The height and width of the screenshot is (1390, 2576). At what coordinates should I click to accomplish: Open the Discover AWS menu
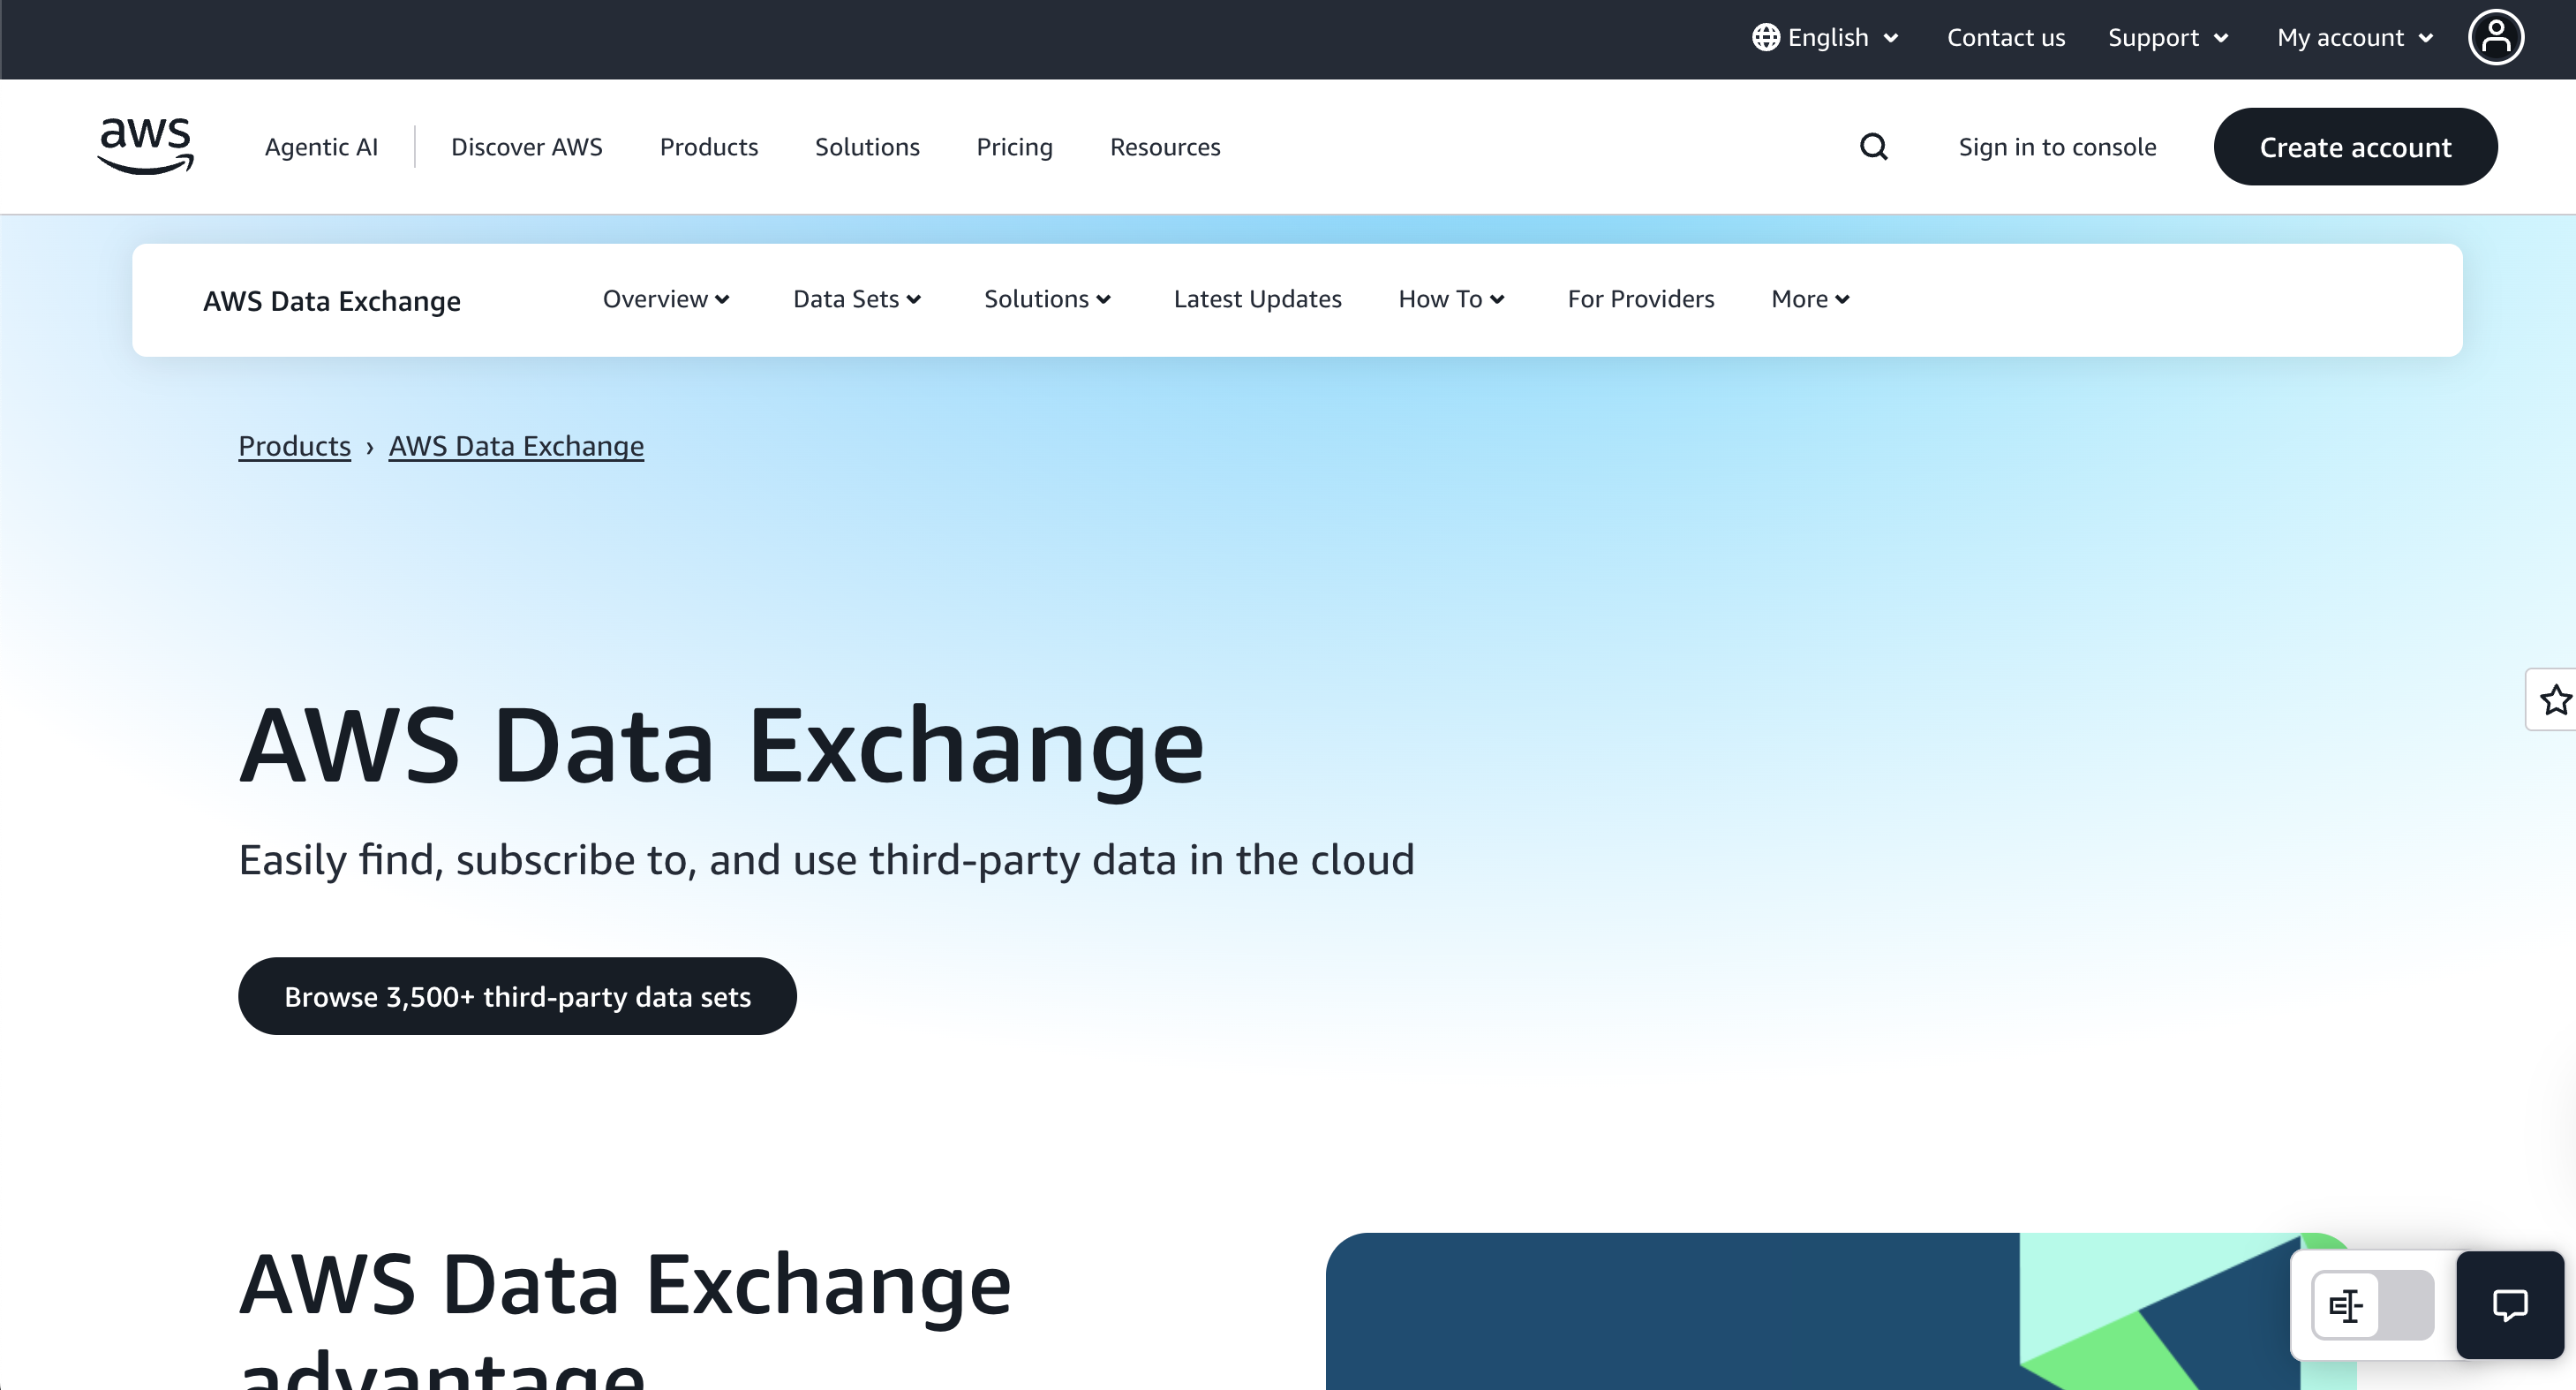527,147
